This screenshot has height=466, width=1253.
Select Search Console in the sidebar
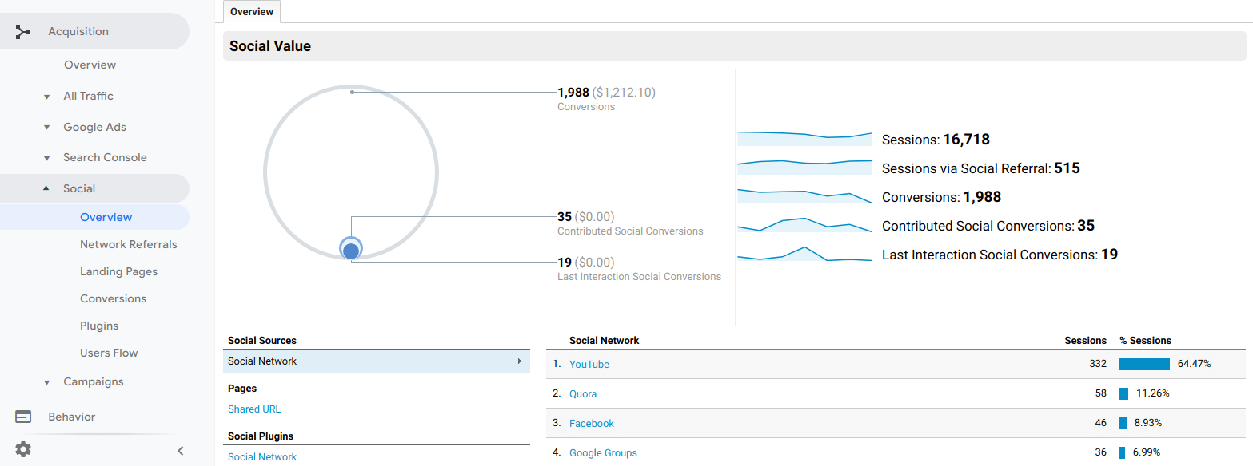pyautogui.click(x=106, y=157)
